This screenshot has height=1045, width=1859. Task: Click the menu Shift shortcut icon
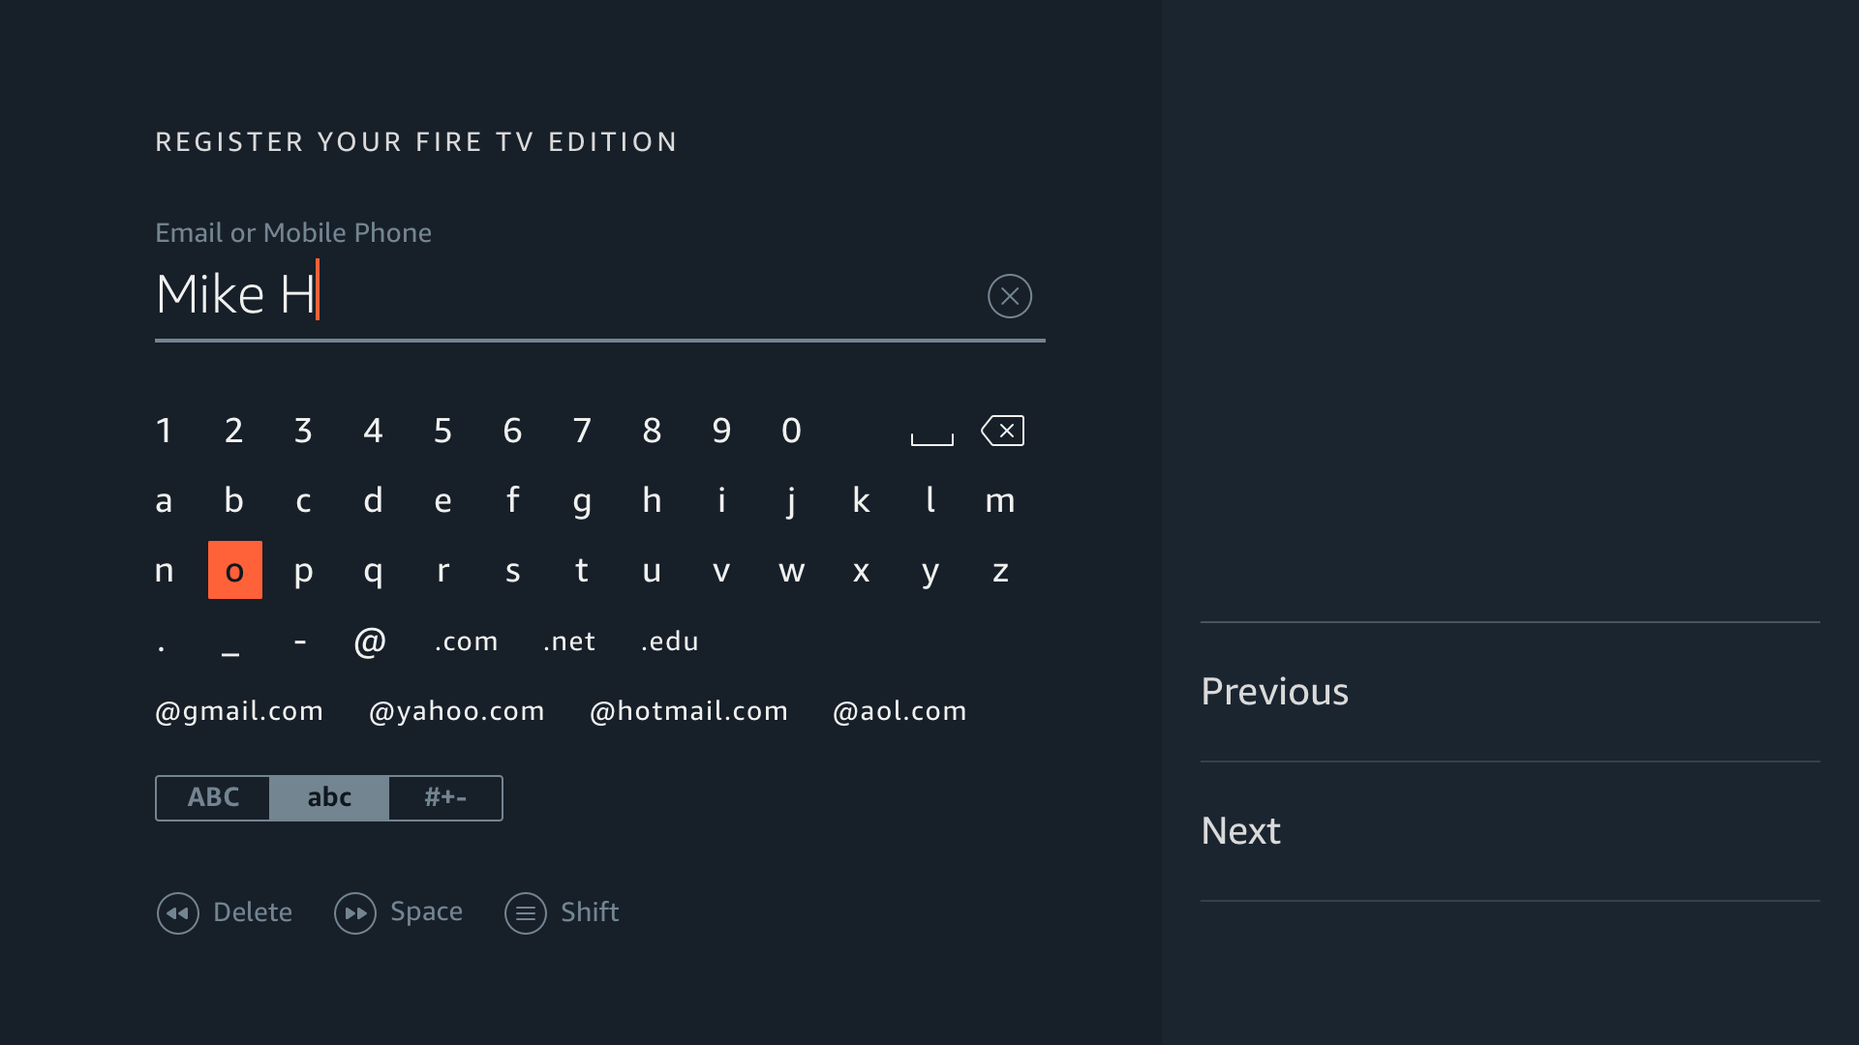(526, 912)
